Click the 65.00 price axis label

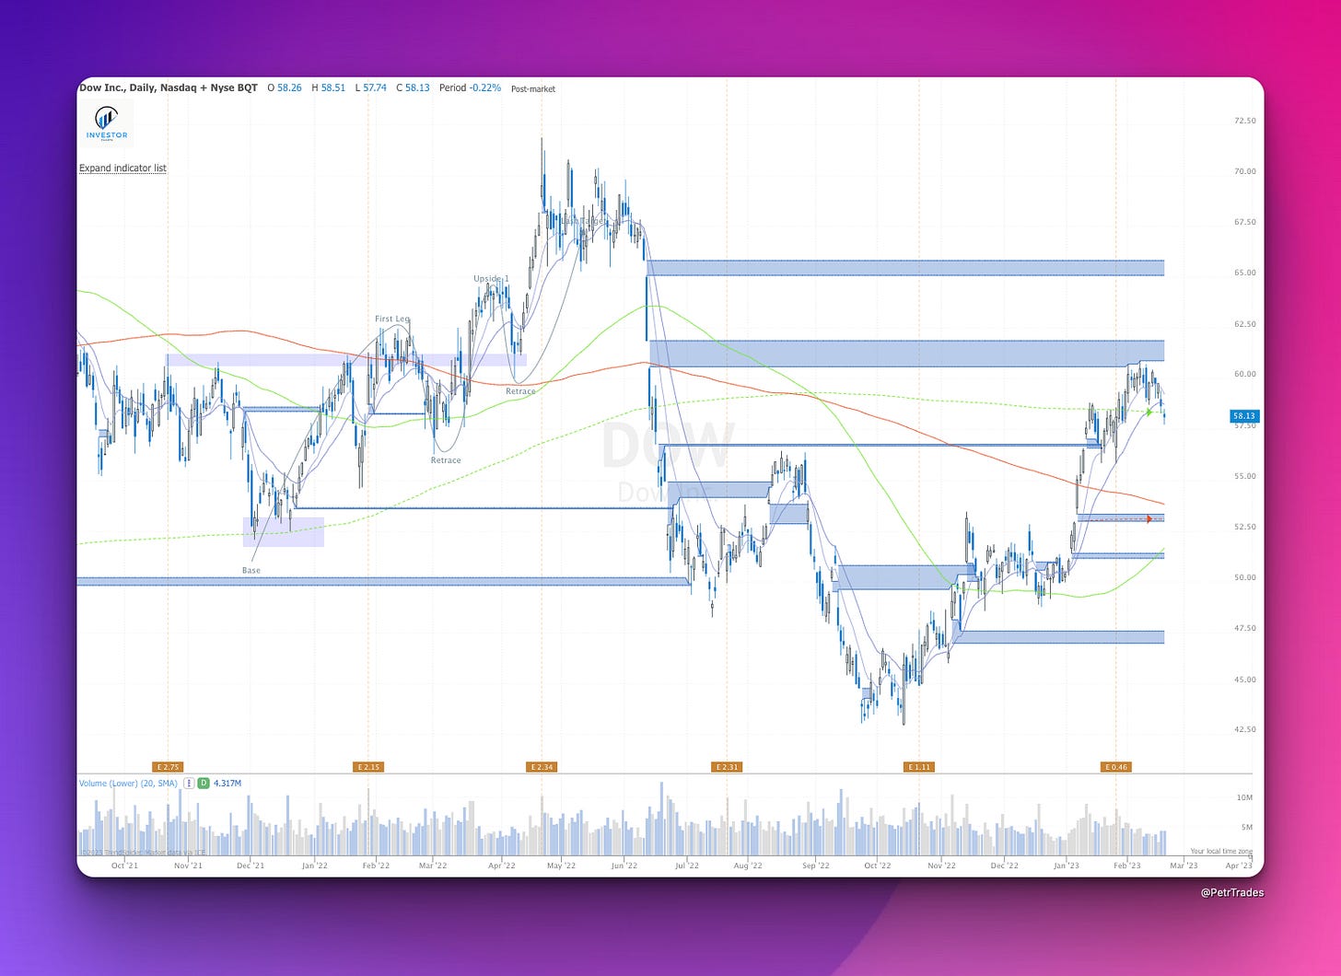(x=1245, y=273)
